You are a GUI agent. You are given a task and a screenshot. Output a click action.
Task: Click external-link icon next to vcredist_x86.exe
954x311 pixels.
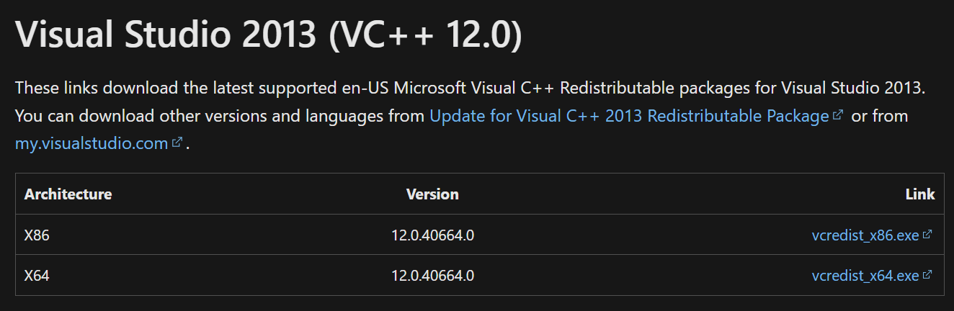coord(927,235)
